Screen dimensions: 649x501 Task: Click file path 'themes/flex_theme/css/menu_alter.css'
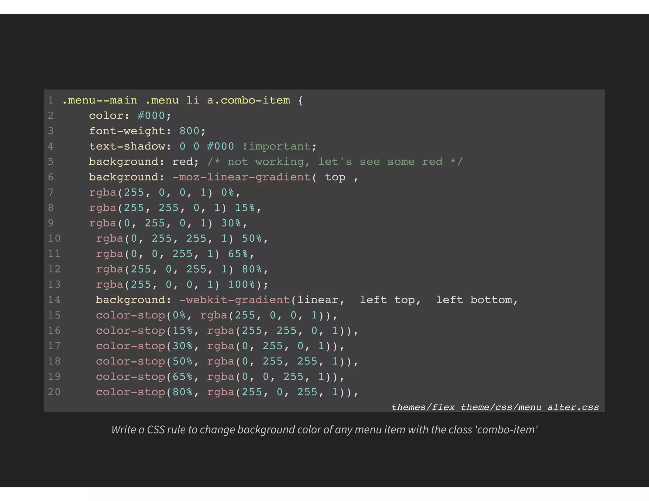coord(495,407)
